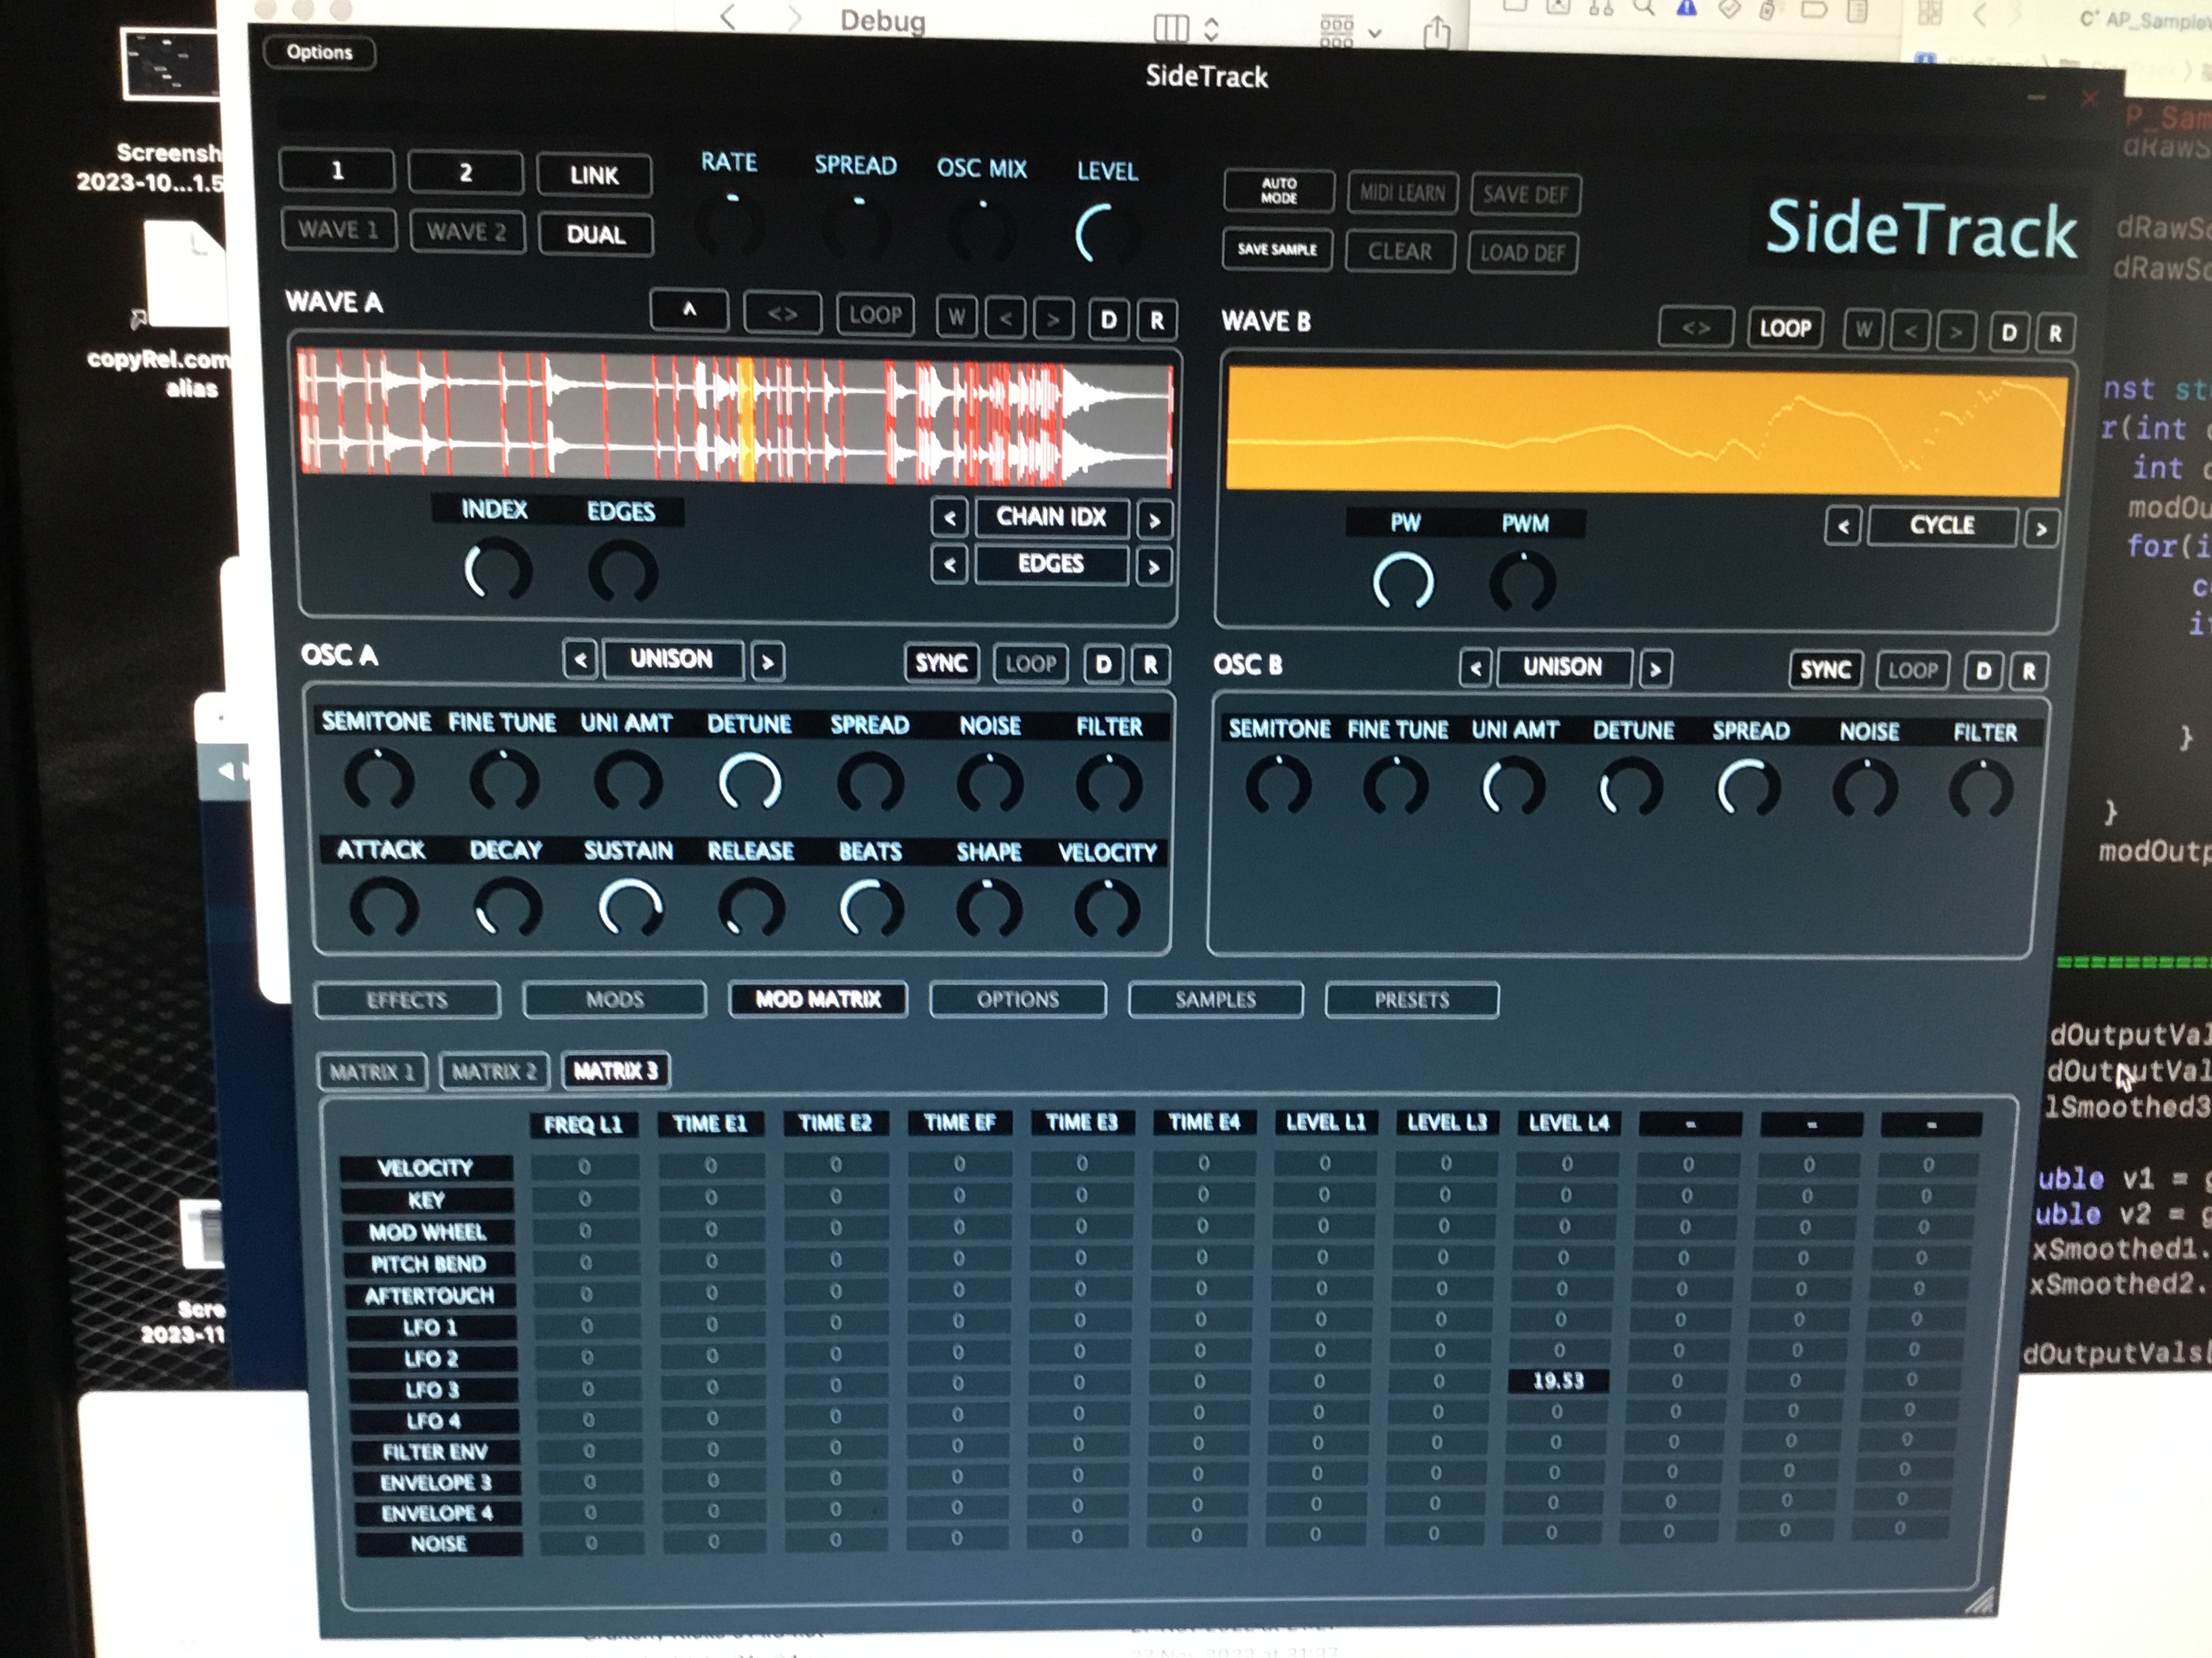The height and width of the screenshot is (1658, 2212).
Task: Open the EFFECTS tab
Action: [x=407, y=1000]
